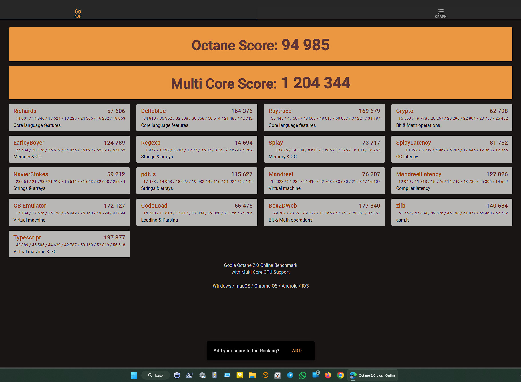521x382 pixels.
Task: Click 'Goole Octane 2.0 Online Benchmark' footer text
Action: 260,265
